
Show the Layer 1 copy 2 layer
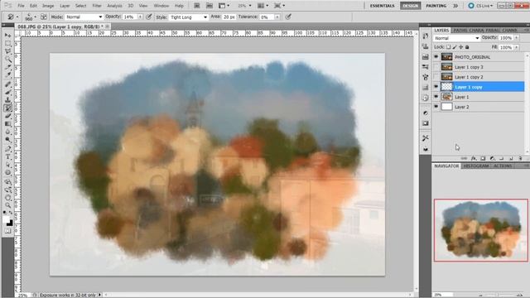pos(436,77)
